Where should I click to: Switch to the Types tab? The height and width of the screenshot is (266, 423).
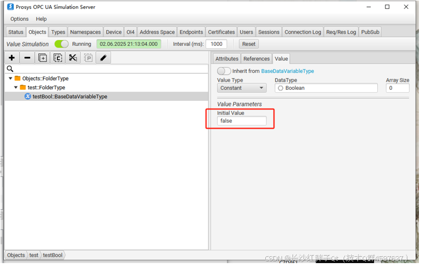click(58, 32)
